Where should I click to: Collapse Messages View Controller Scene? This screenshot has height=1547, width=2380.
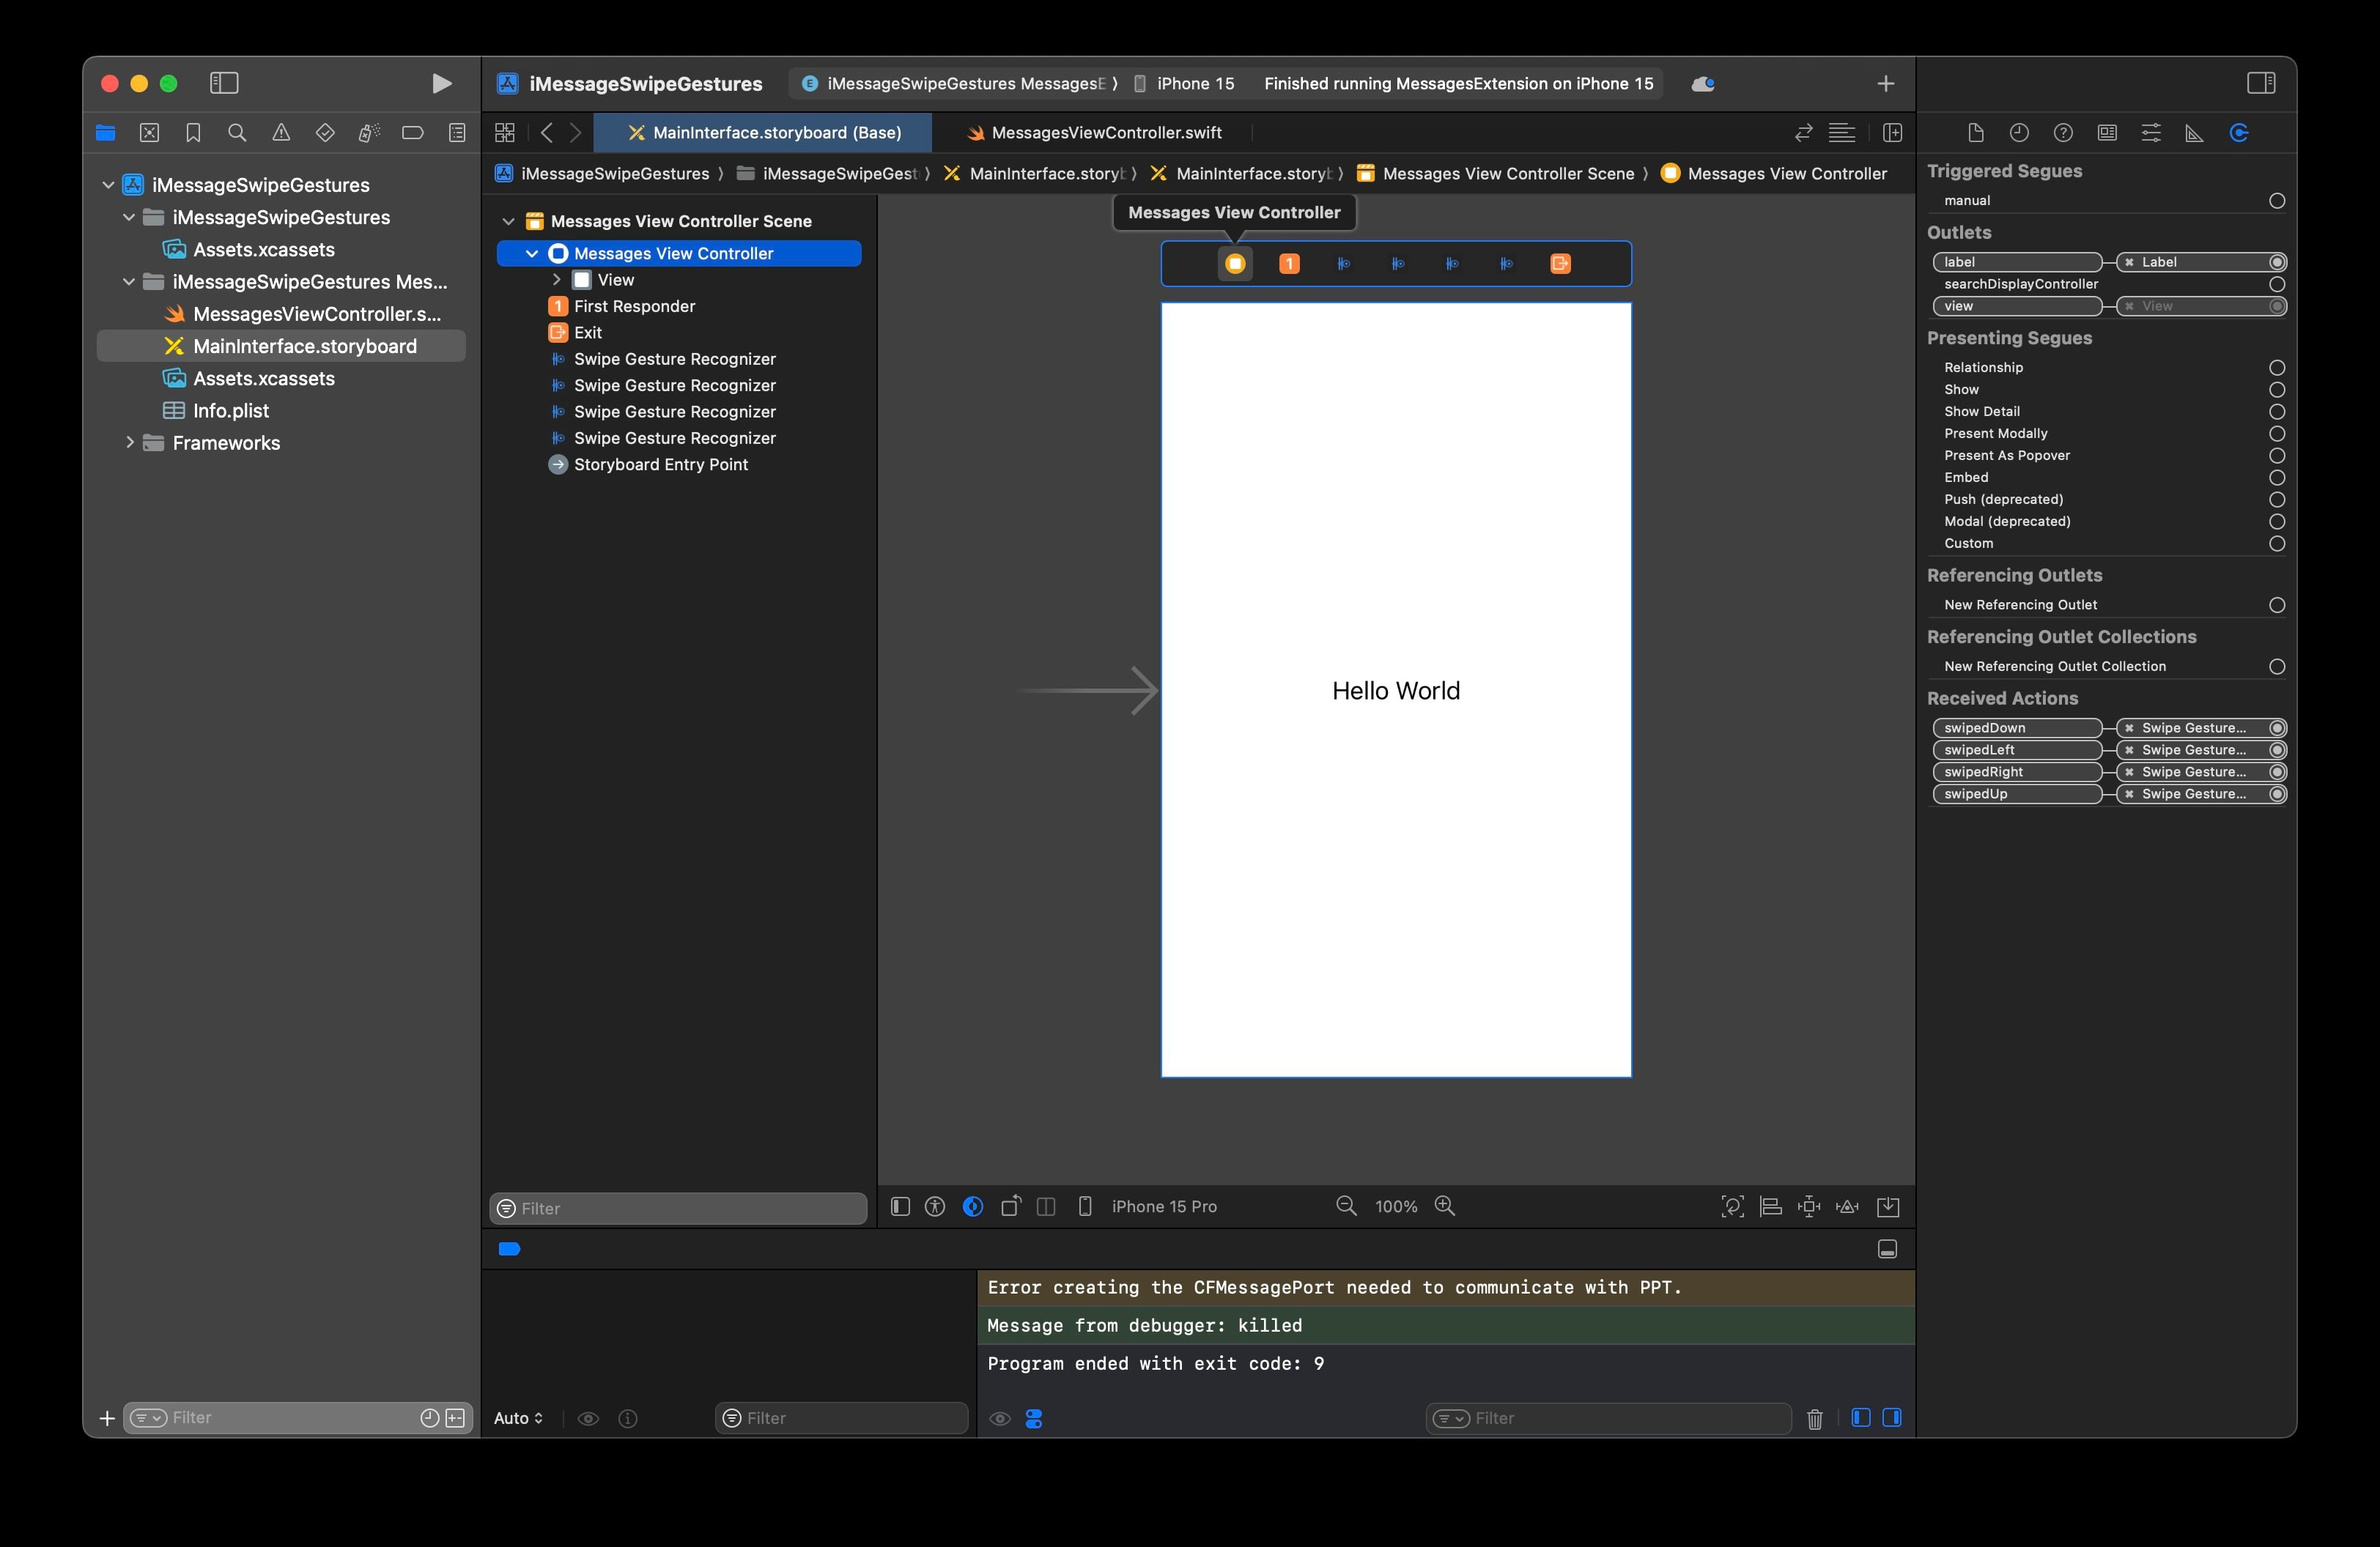click(508, 222)
